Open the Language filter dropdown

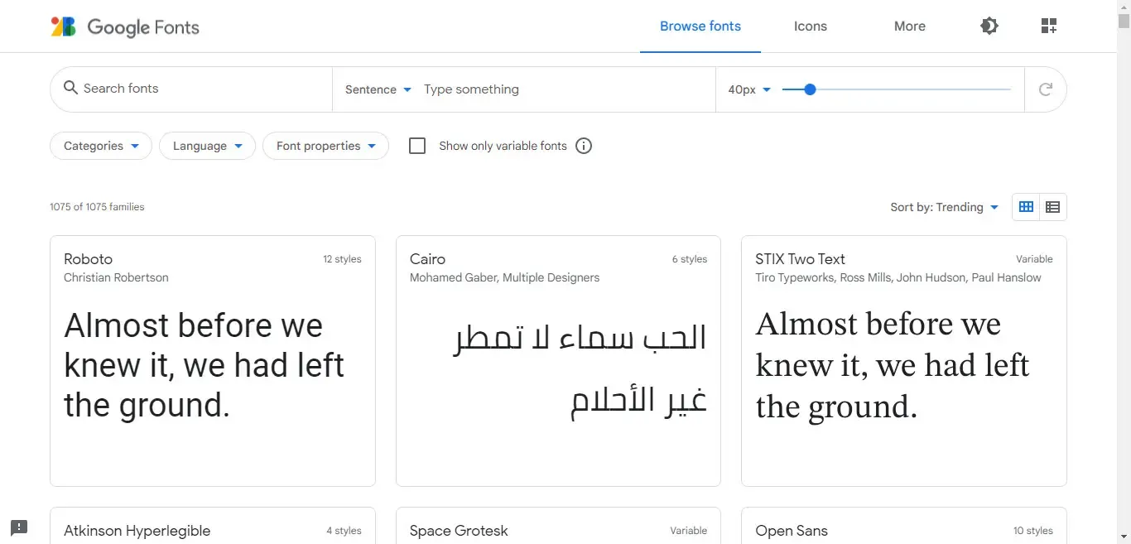pyautogui.click(x=207, y=146)
